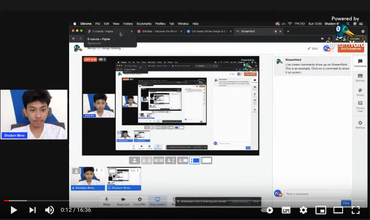This screenshot has width=370, height=220.
Task: Bookmark this page with the star
Action: click(x=329, y=39)
